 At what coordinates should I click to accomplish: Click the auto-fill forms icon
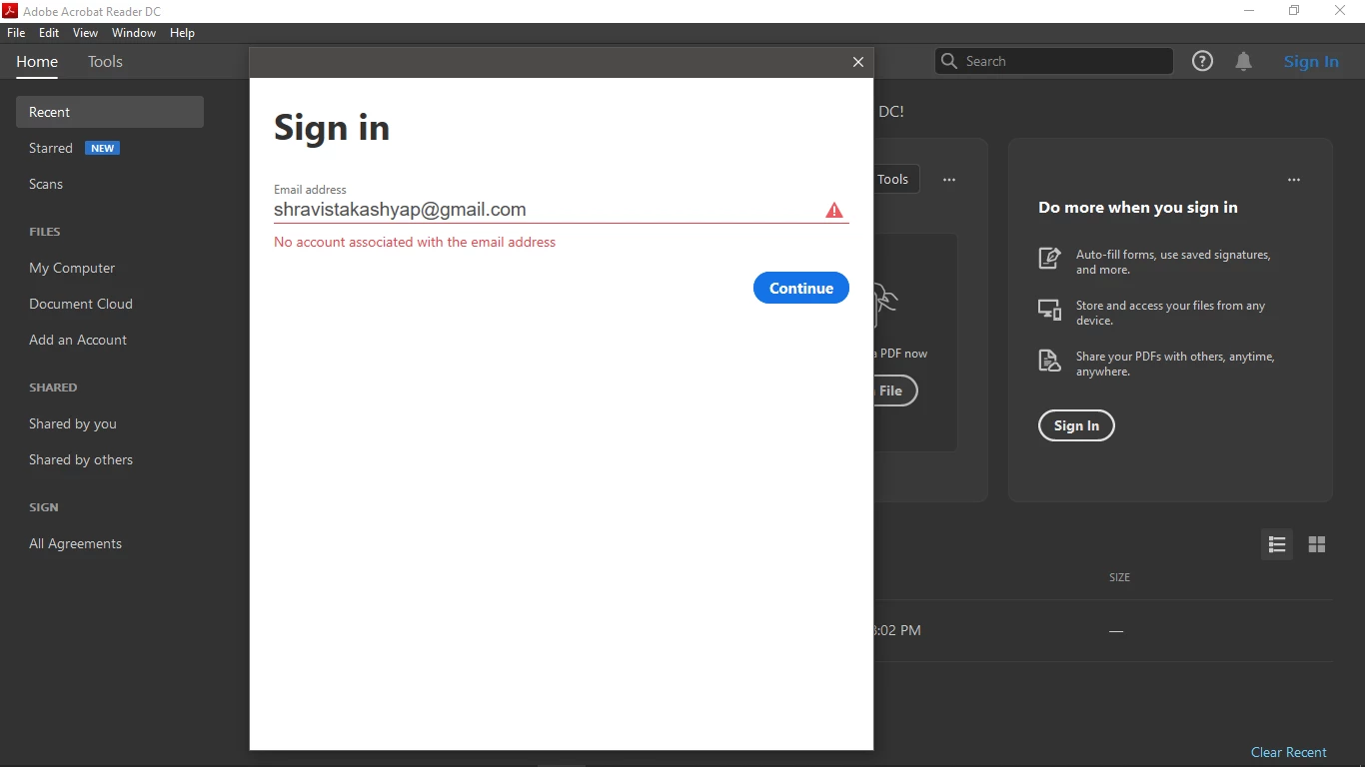(x=1049, y=258)
